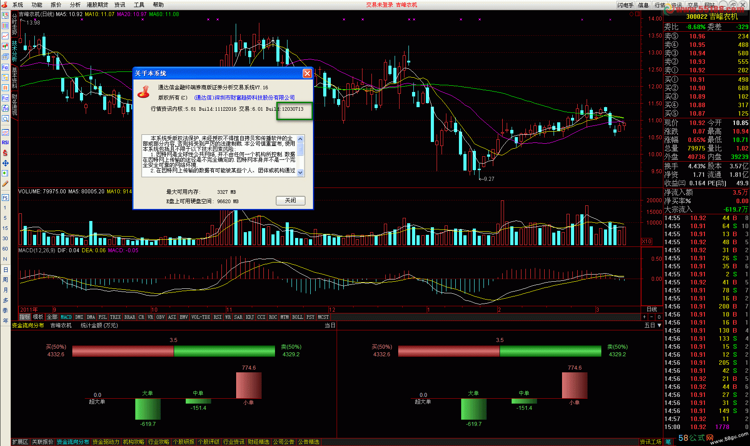Click the 当日 label in fund flow panel
Image resolution: width=750 pixels, height=446 pixels.
point(330,325)
